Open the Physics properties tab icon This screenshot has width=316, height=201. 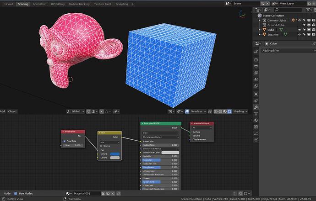(256, 140)
